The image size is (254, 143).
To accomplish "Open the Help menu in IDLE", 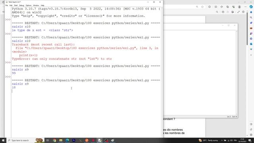I will pos(42,5).
